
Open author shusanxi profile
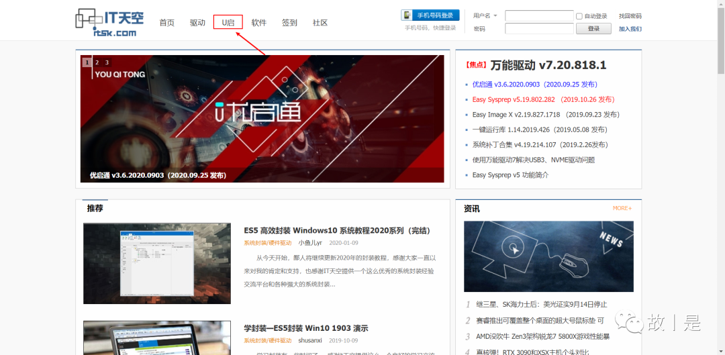point(310,341)
